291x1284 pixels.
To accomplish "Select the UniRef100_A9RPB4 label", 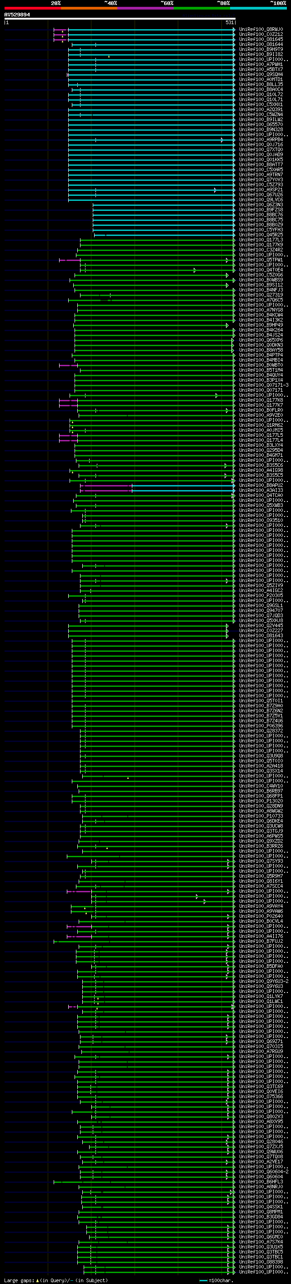I will [261, 139].
